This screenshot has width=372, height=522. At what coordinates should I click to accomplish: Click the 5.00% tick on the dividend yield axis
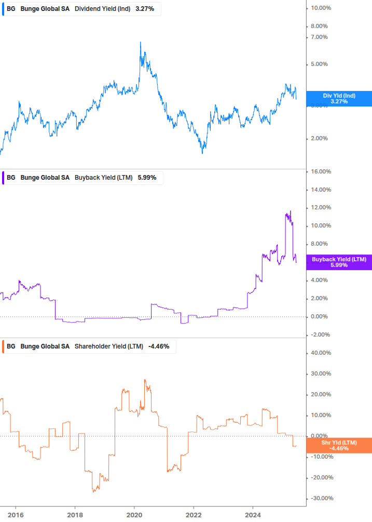coord(319,64)
